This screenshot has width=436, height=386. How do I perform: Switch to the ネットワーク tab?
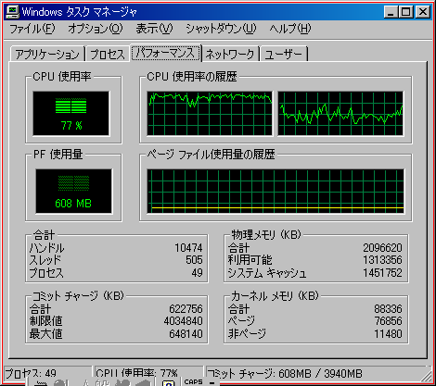(230, 55)
